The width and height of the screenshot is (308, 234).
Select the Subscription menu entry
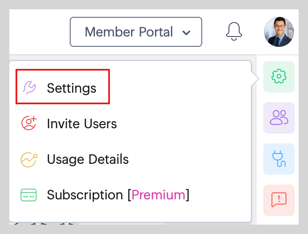pyautogui.click(x=87, y=195)
